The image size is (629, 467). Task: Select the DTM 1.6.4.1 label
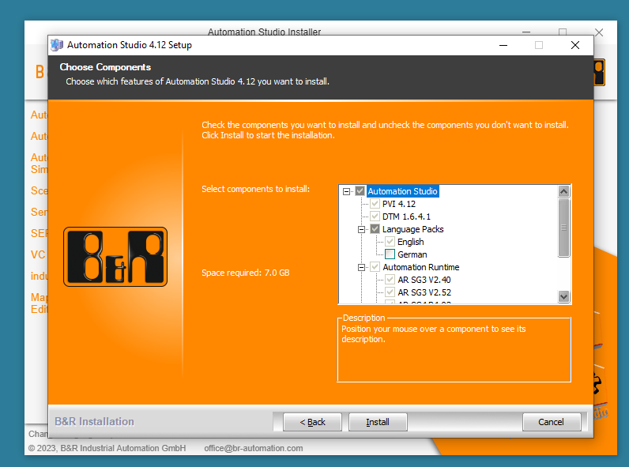point(406,217)
